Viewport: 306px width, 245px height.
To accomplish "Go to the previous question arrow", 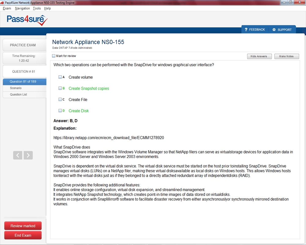I will tap(18, 155).
